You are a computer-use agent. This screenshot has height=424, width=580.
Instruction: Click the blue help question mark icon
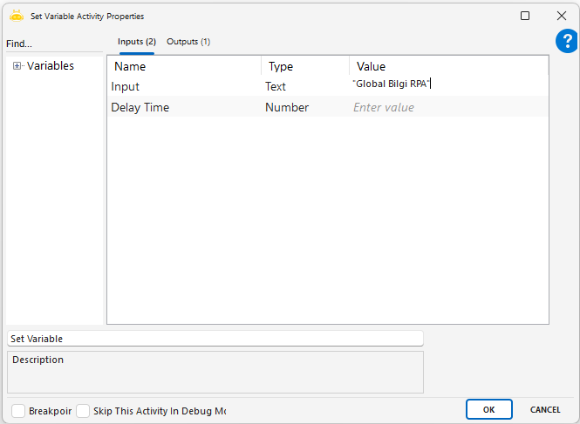[x=566, y=41]
